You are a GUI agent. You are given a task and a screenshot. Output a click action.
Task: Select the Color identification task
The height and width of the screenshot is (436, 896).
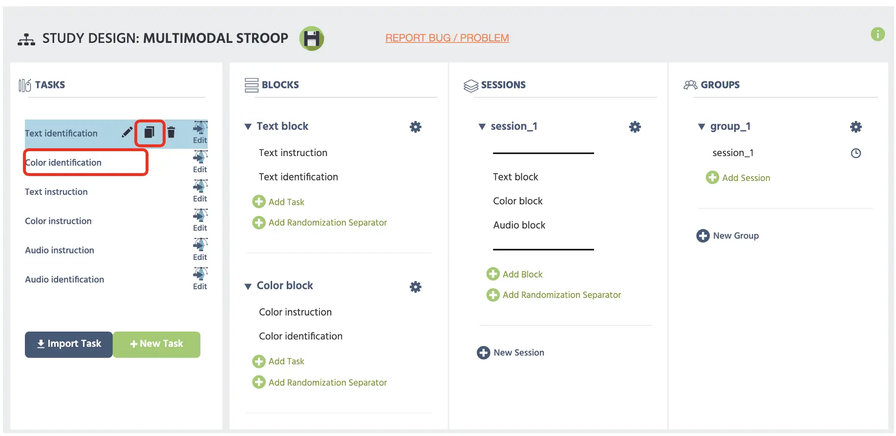[x=64, y=162]
